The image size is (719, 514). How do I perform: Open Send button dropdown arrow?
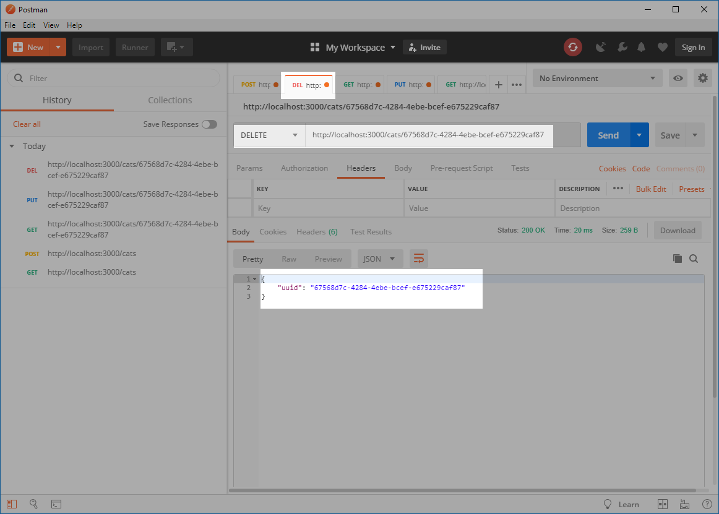tap(639, 135)
